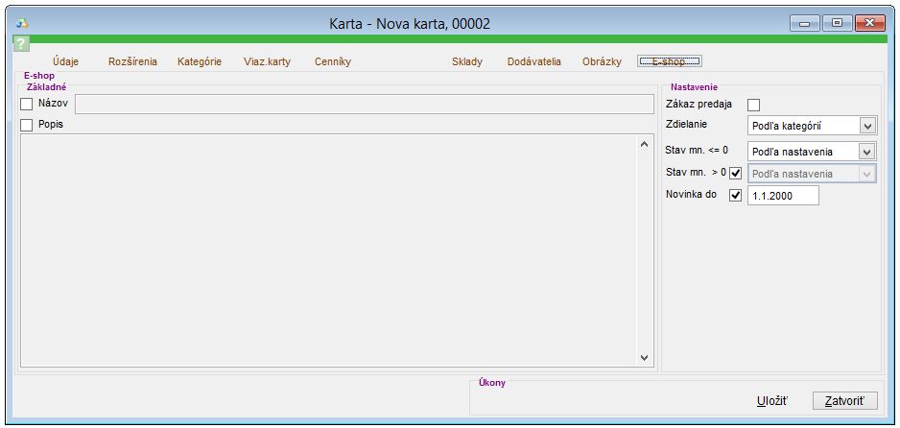Click the green help question mark icon
The width and height of the screenshot is (900, 428).
point(22,45)
